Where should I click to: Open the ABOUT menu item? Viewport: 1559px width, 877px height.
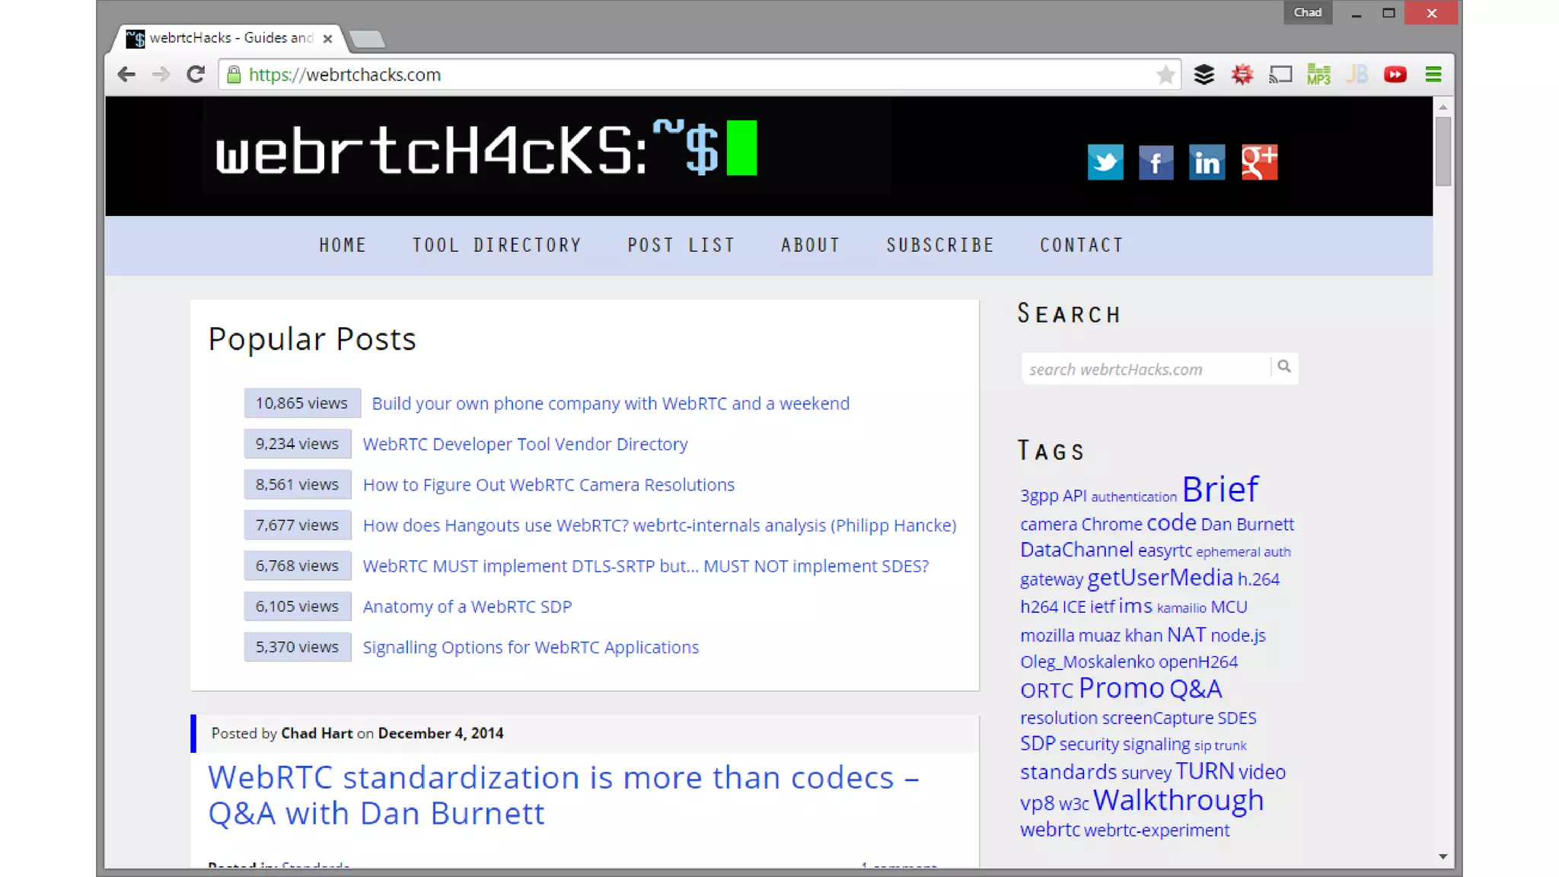[x=810, y=245]
